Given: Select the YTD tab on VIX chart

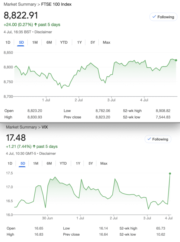Looking at the screenshot, I should [x=63, y=163].
